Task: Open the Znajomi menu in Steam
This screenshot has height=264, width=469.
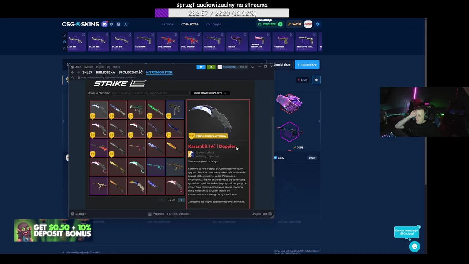Action: [x=100, y=67]
